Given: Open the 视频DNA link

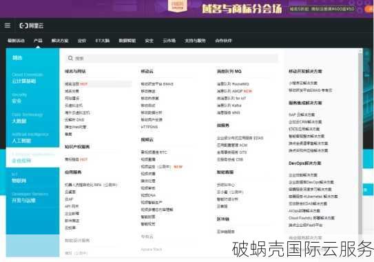Looking at the screenshot, I should tap(148, 195).
